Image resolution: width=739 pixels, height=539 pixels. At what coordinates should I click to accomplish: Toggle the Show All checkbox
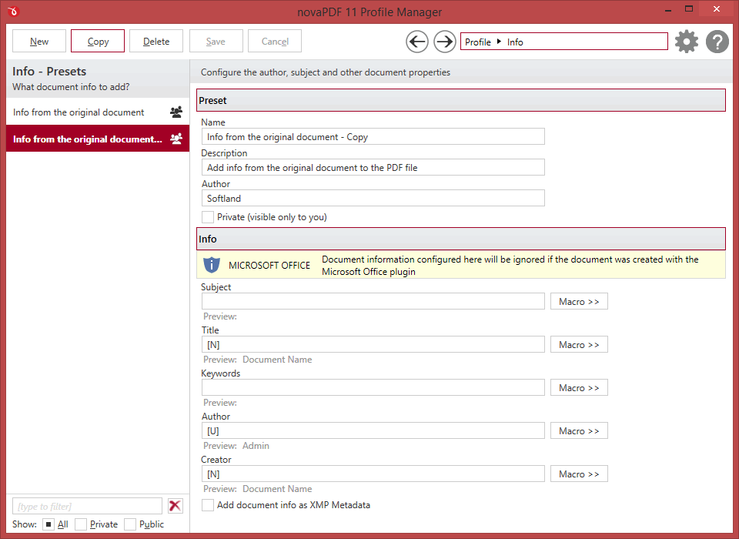point(48,524)
